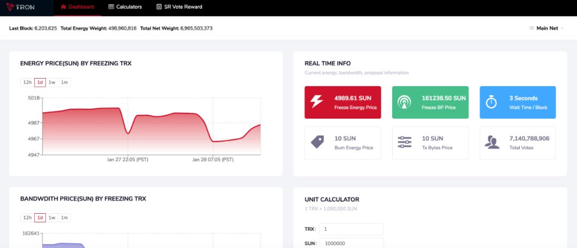Click the TRX input field
Screen dimensions: 577x248
pos(351,229)
